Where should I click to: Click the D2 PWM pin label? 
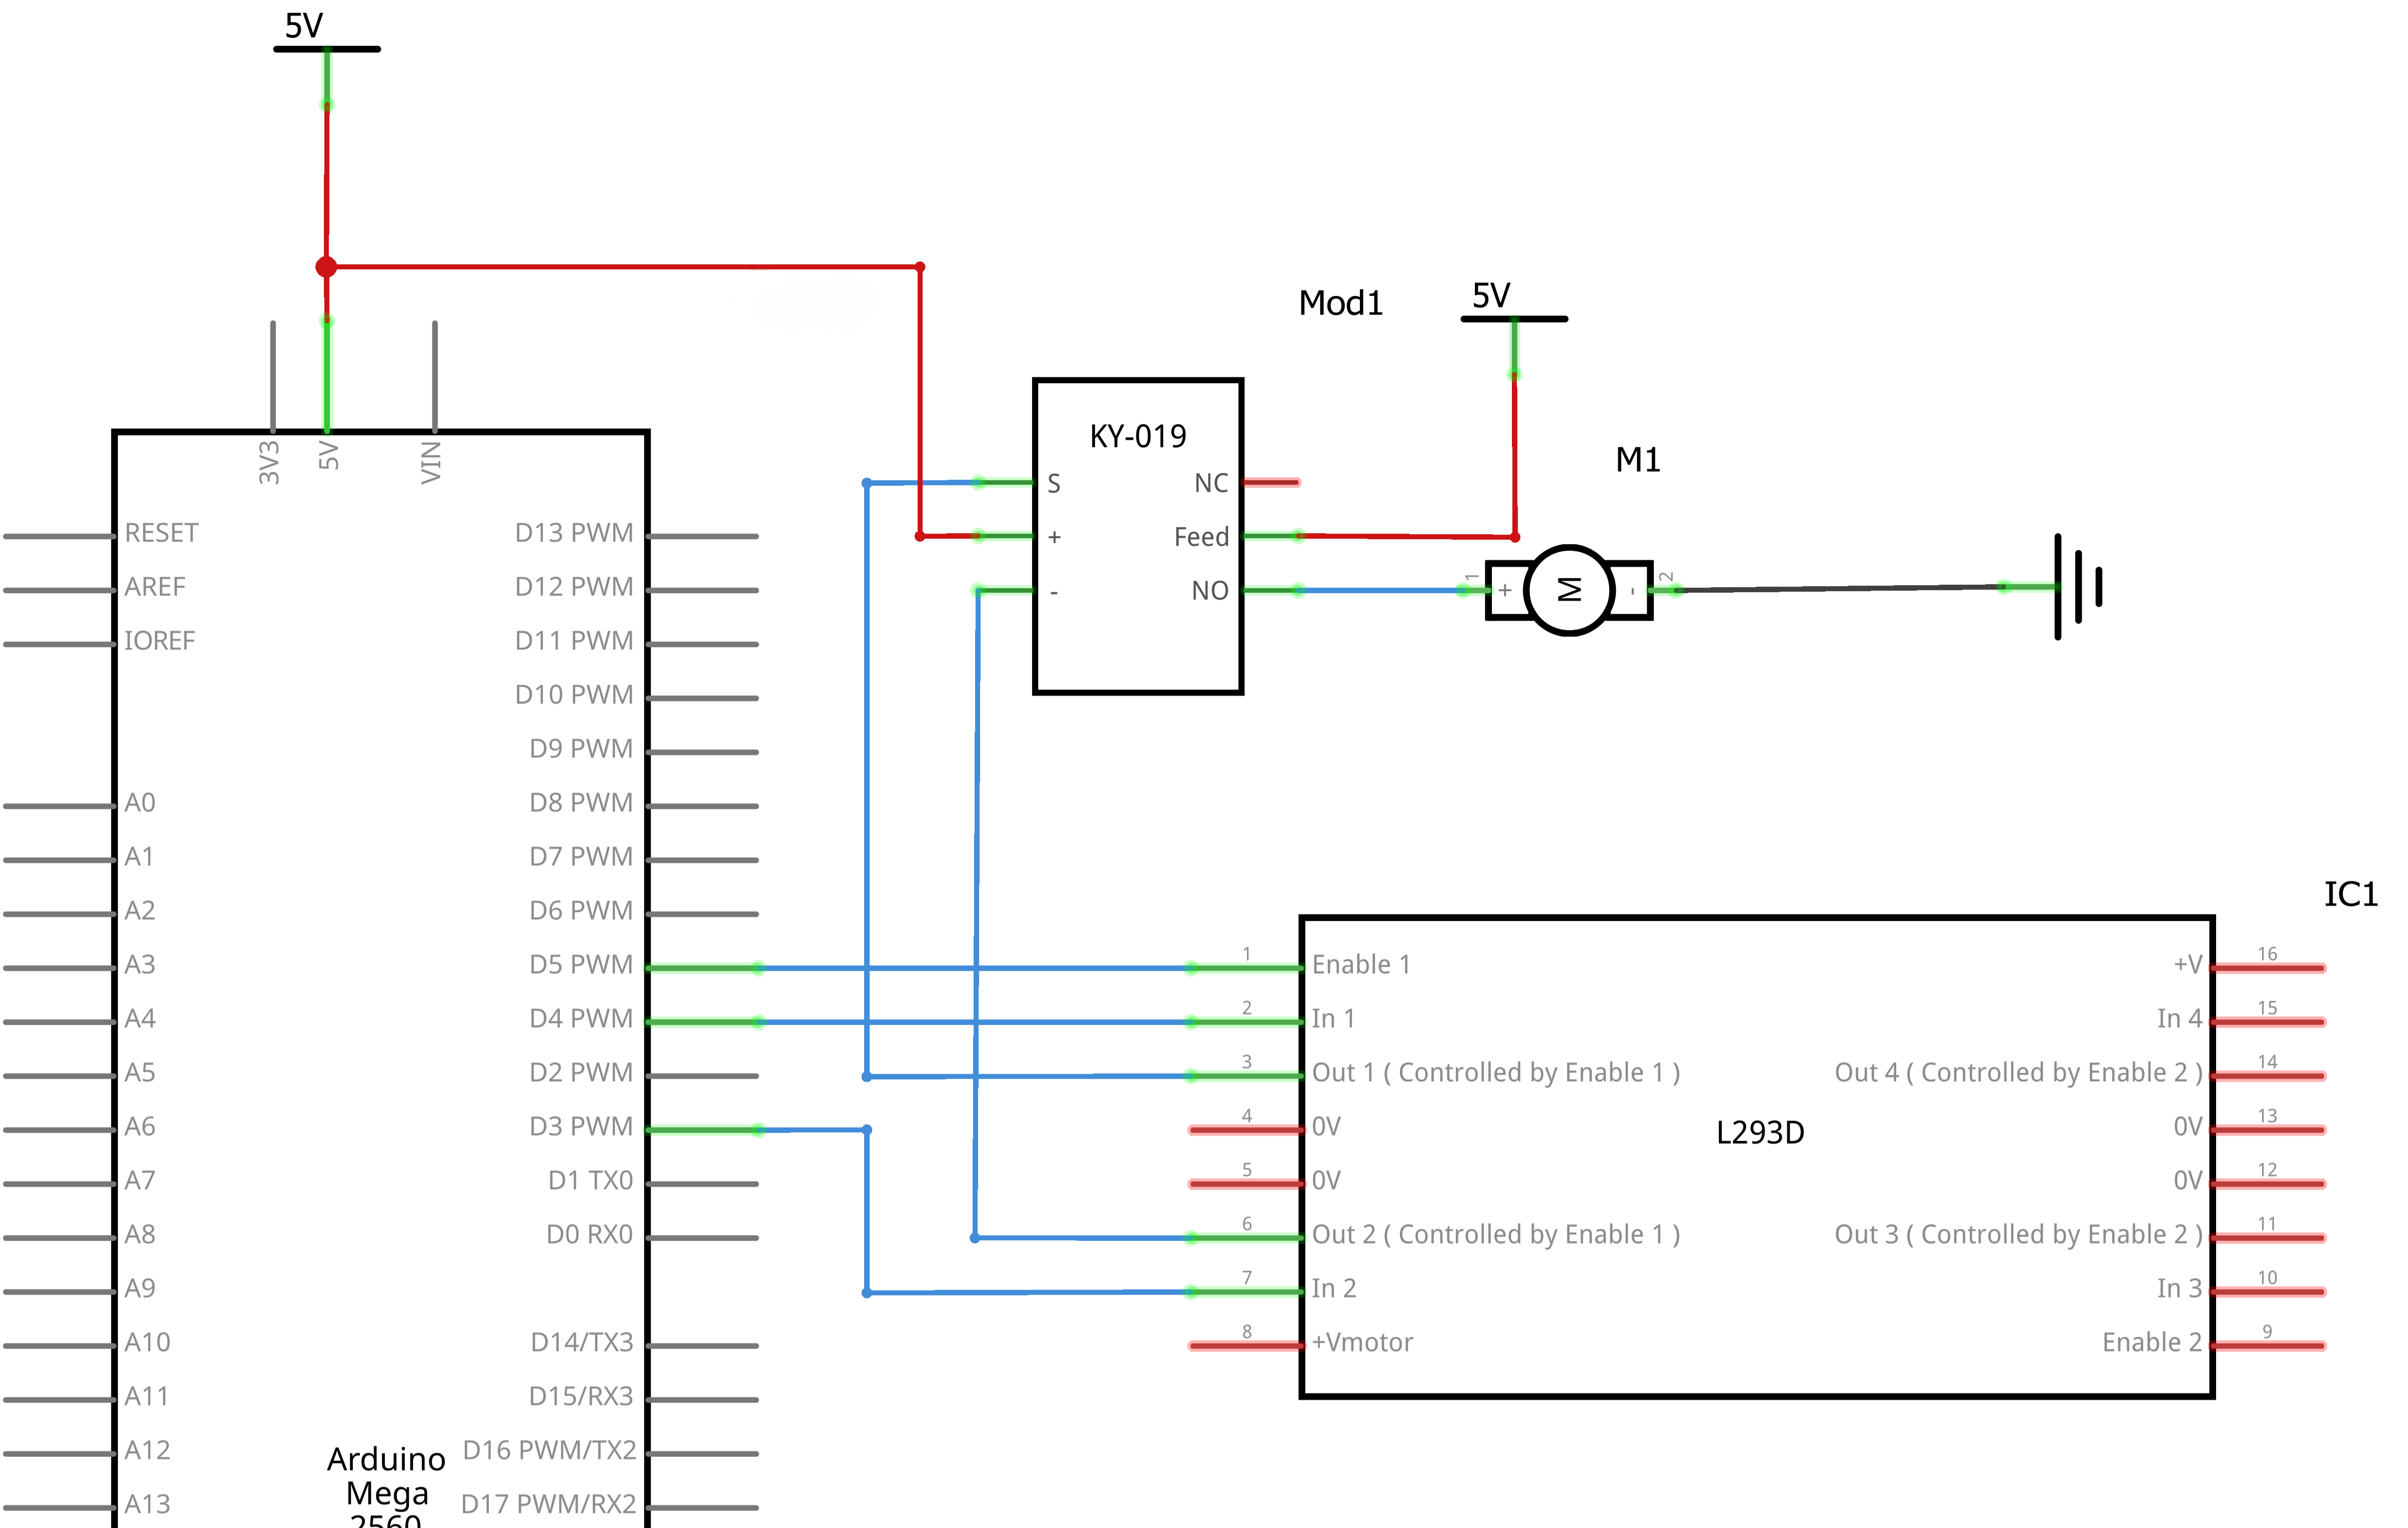pyautogui.click(x=581, y=1073)
